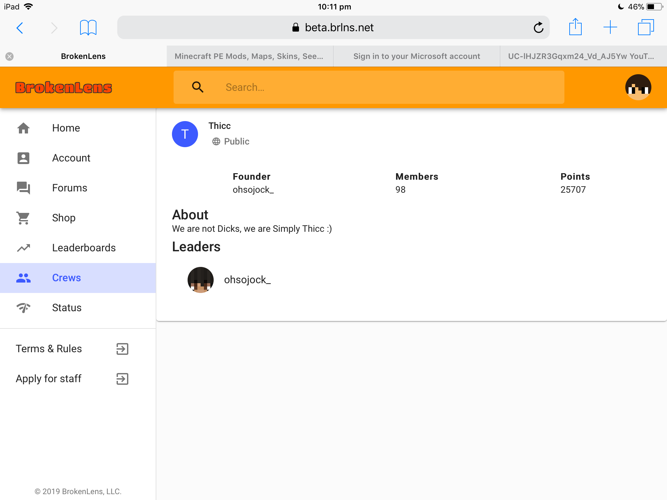Select Crews in the sidebar
The height and width of the screenshot is (500, 667).
tap(78, 278)
